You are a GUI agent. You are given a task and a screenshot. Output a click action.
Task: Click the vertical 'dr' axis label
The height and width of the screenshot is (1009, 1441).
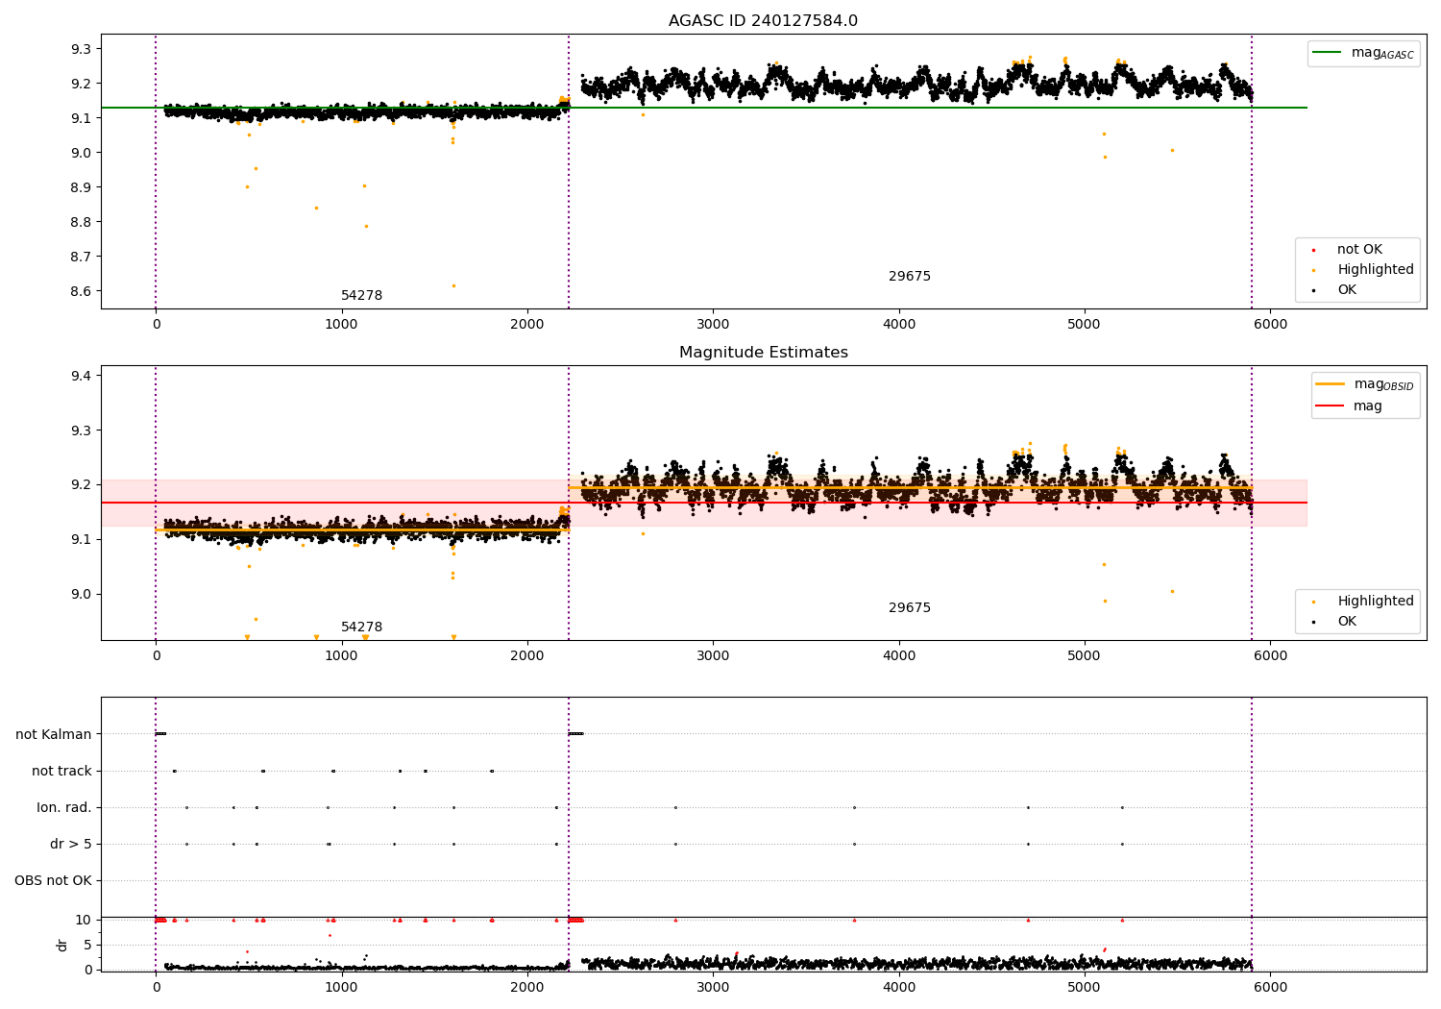[x=62, y=945]
